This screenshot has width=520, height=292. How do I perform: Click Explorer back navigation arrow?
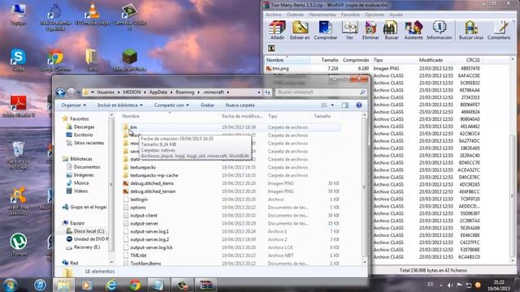tap(60, 92)
